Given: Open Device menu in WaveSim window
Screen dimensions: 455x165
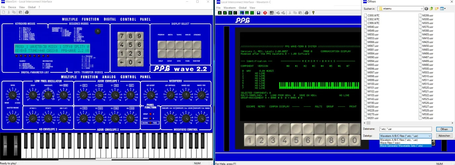Looking at the screenshot, I should 12,7.
